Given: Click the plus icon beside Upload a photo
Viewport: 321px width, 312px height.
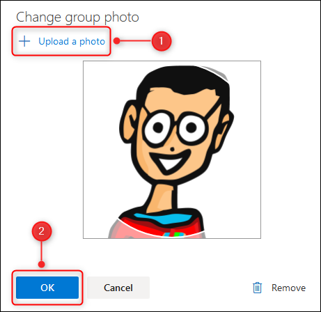Looking at the screenshot, I should (24, 41).
